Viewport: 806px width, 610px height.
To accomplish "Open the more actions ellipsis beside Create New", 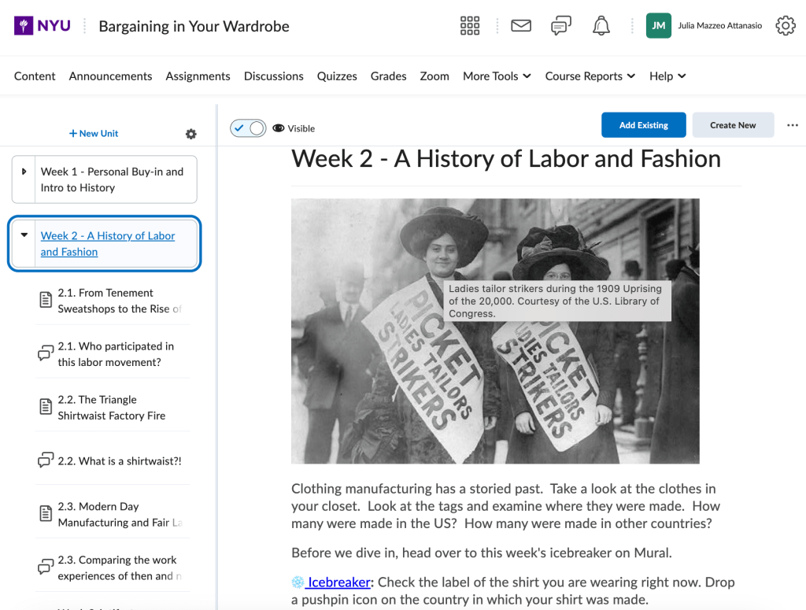I will pos(793,125).
